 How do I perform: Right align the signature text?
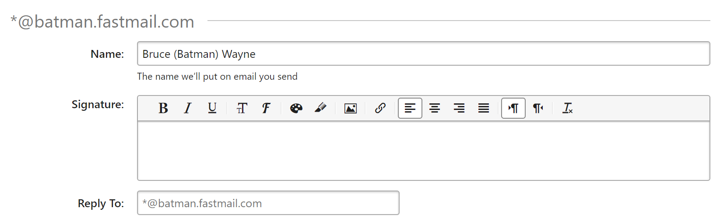pos(459,108)
